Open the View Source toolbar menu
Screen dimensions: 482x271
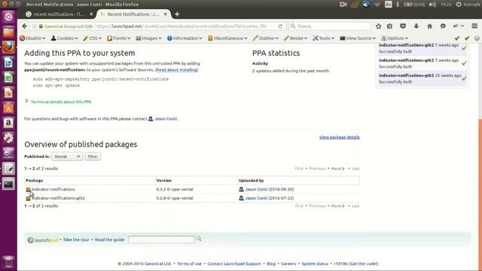click(x=358, y=38)
